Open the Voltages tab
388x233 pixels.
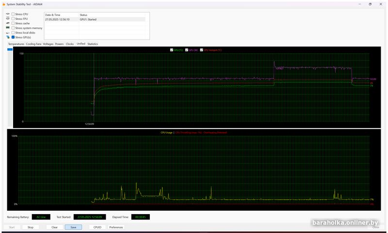click(48, 44)
